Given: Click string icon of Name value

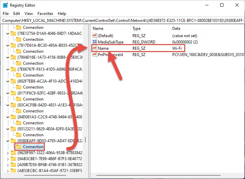Looking at the screenshot, I should (x=95, y=48).
